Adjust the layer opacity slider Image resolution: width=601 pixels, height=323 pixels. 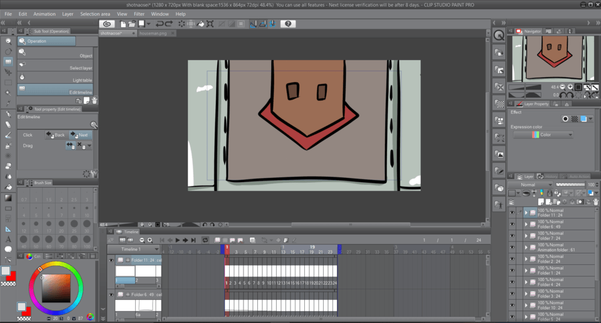click(x=570, y=185)
